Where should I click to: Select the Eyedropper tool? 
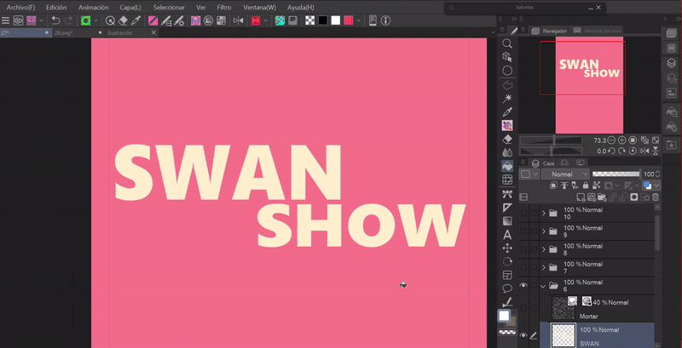[507, 111]
